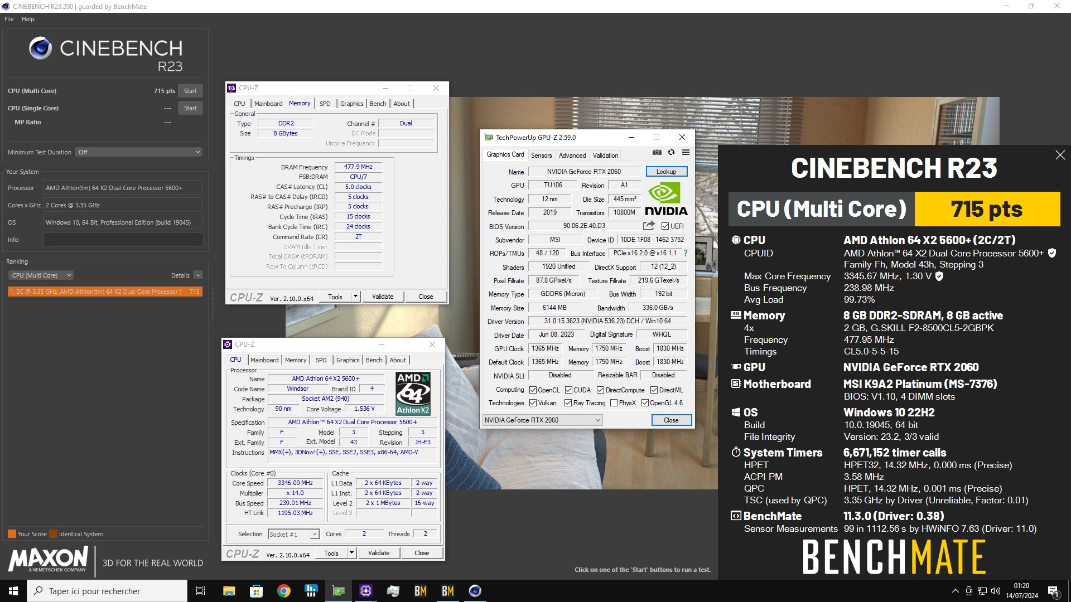Viewport: 1071px width, 602px height.
Task: Click the Bus Interface question mark icon
Action: 686,253
